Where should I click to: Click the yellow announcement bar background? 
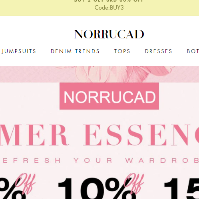tap(40, 8)
